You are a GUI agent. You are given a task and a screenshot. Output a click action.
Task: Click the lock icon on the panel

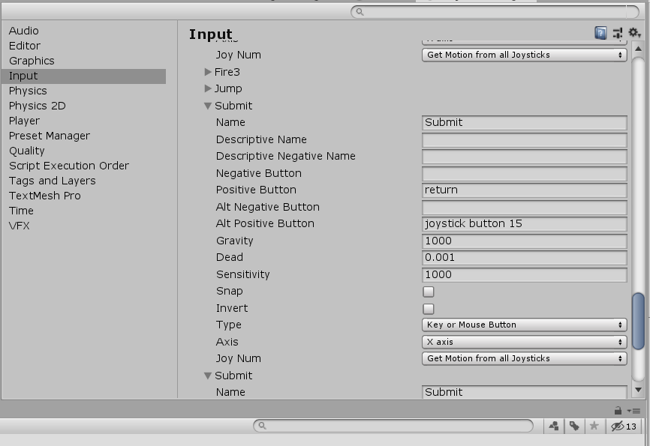click(x=618, y=410)
